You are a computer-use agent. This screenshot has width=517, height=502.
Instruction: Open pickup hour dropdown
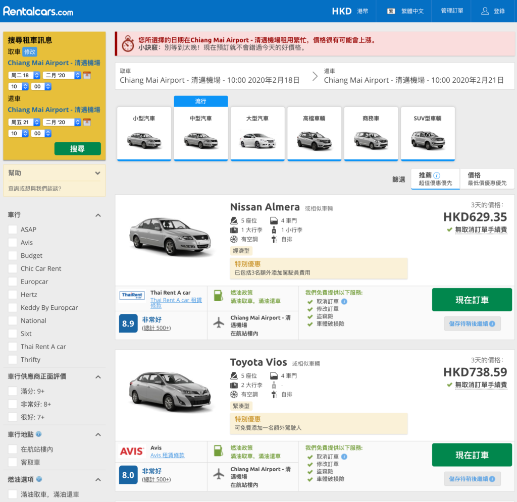tap(18, 87)
